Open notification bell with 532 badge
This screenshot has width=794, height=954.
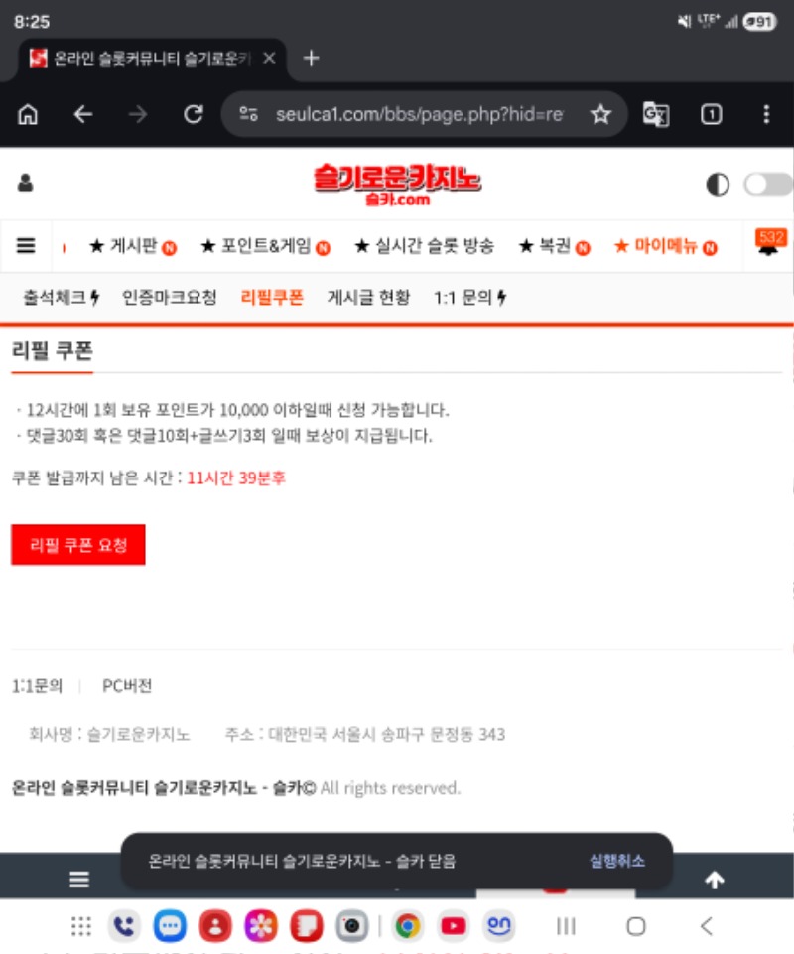768,247
